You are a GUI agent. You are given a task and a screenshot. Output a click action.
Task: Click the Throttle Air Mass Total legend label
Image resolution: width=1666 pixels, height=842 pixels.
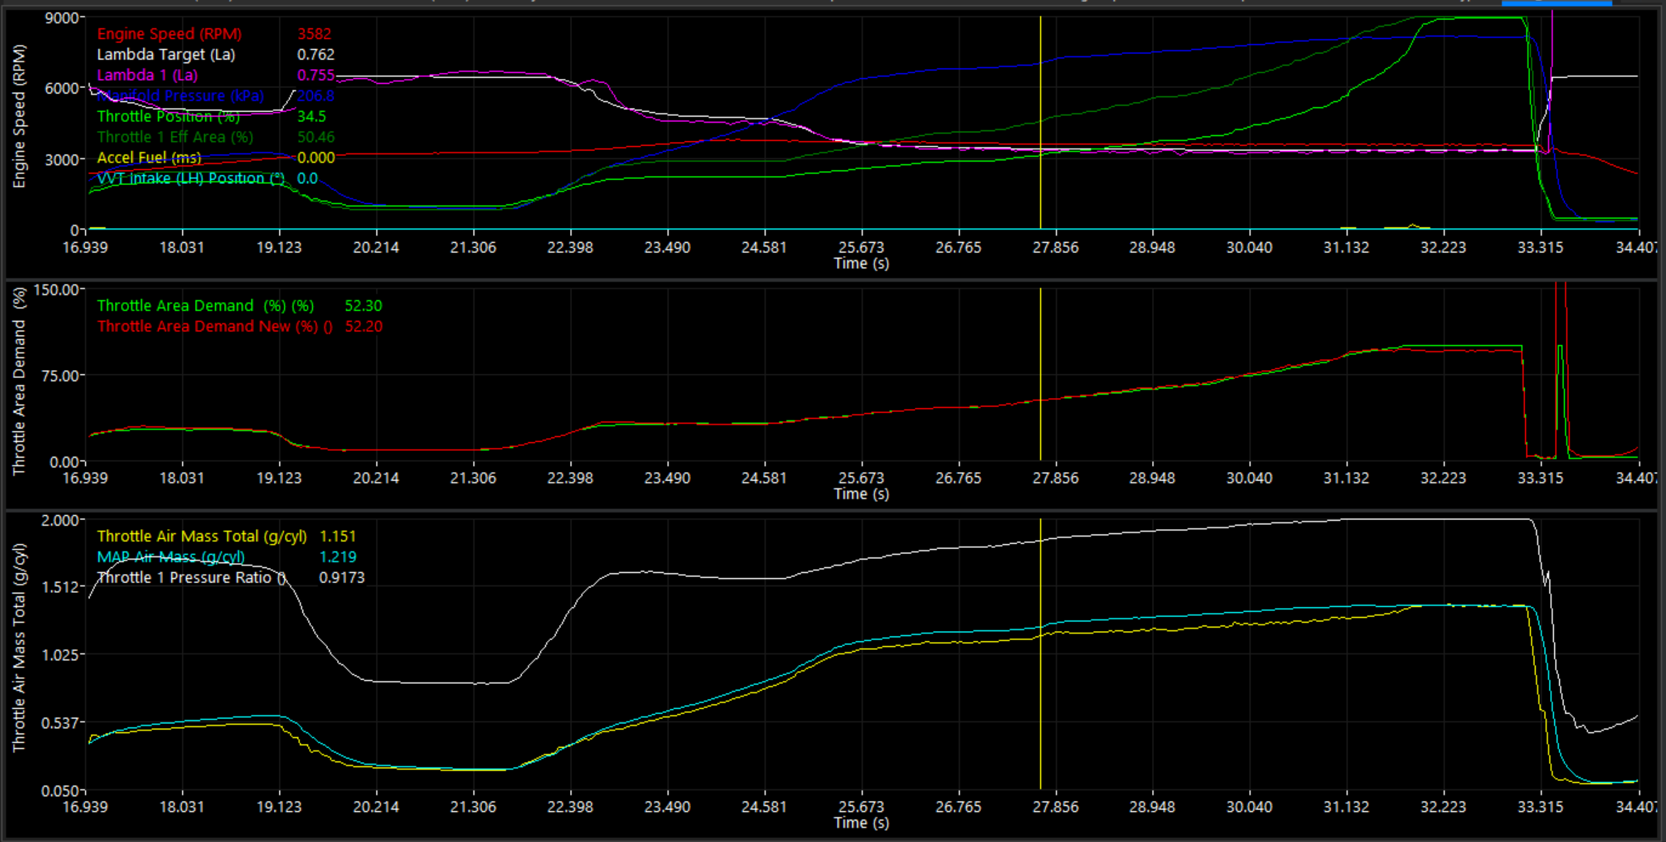202,536
